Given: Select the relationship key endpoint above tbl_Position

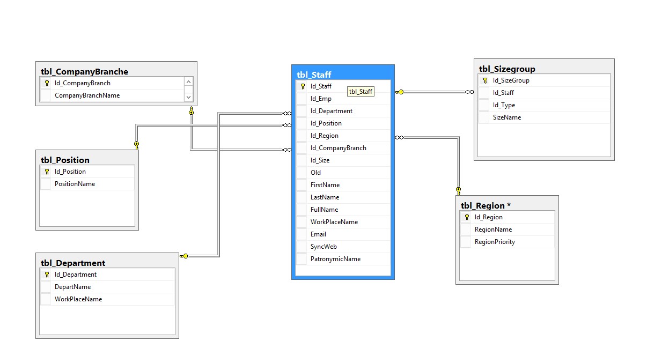Looking at the screenshot, I should pos(136,145).
